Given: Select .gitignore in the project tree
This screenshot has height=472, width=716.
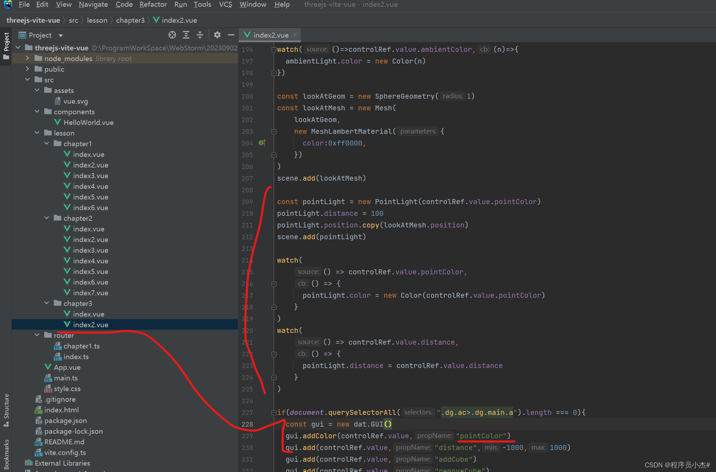Looking at the screenshot, I should click(60, 399).
